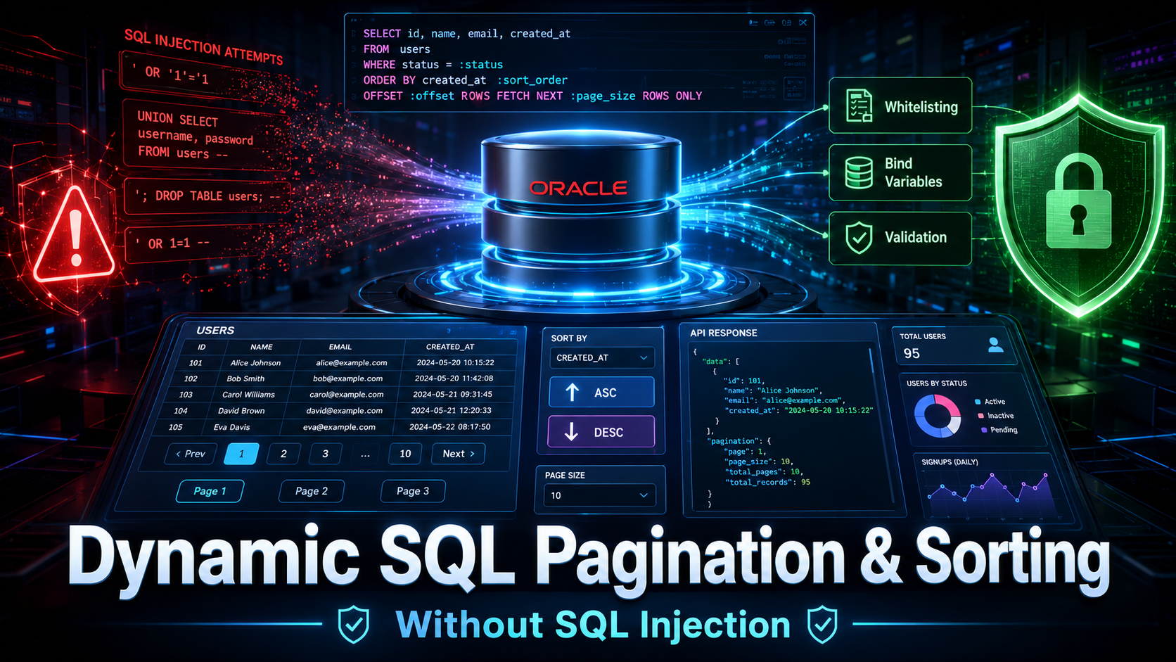Click the Whitelisting checklist icon

859,106
